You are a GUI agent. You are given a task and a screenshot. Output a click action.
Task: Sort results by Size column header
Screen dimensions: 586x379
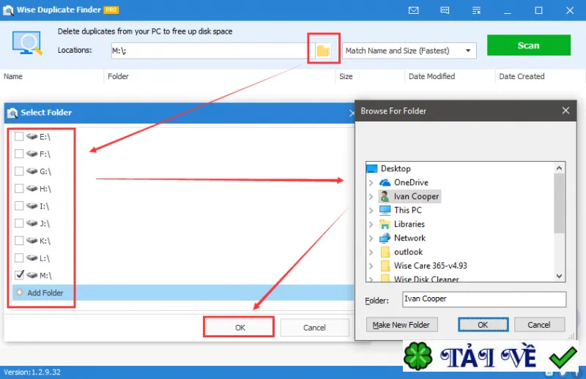tap(370, 76)
